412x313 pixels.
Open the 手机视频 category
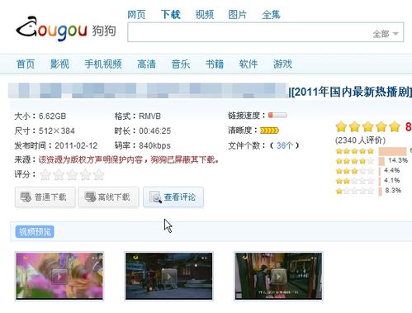point(103,64)
